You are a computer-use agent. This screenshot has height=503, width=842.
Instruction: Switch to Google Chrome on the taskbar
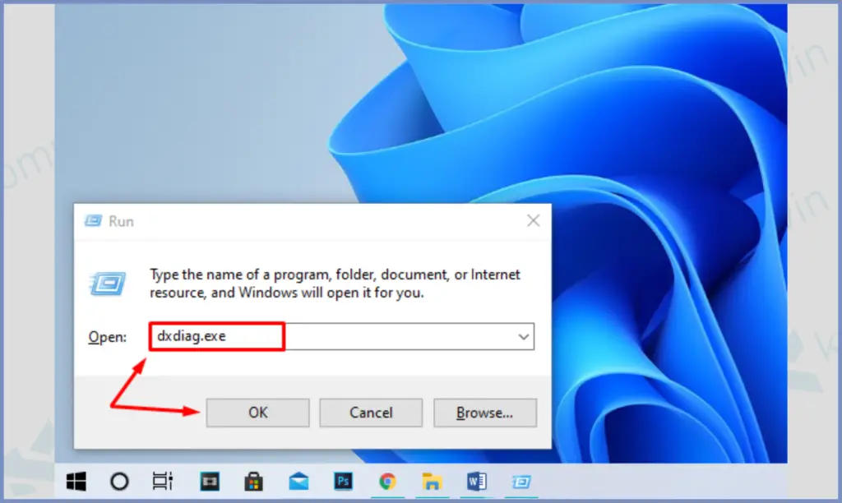(x=388, y=482)
